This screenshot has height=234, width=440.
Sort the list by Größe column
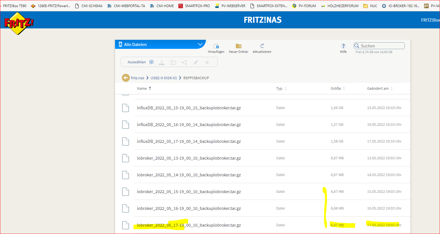pyautogui.click(x=338, y=89)
